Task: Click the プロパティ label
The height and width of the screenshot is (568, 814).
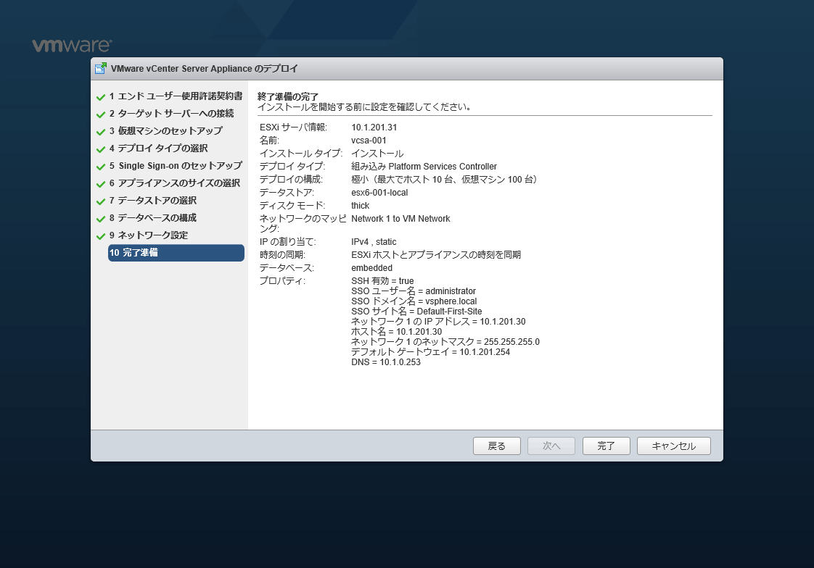Action: (282, 281)
